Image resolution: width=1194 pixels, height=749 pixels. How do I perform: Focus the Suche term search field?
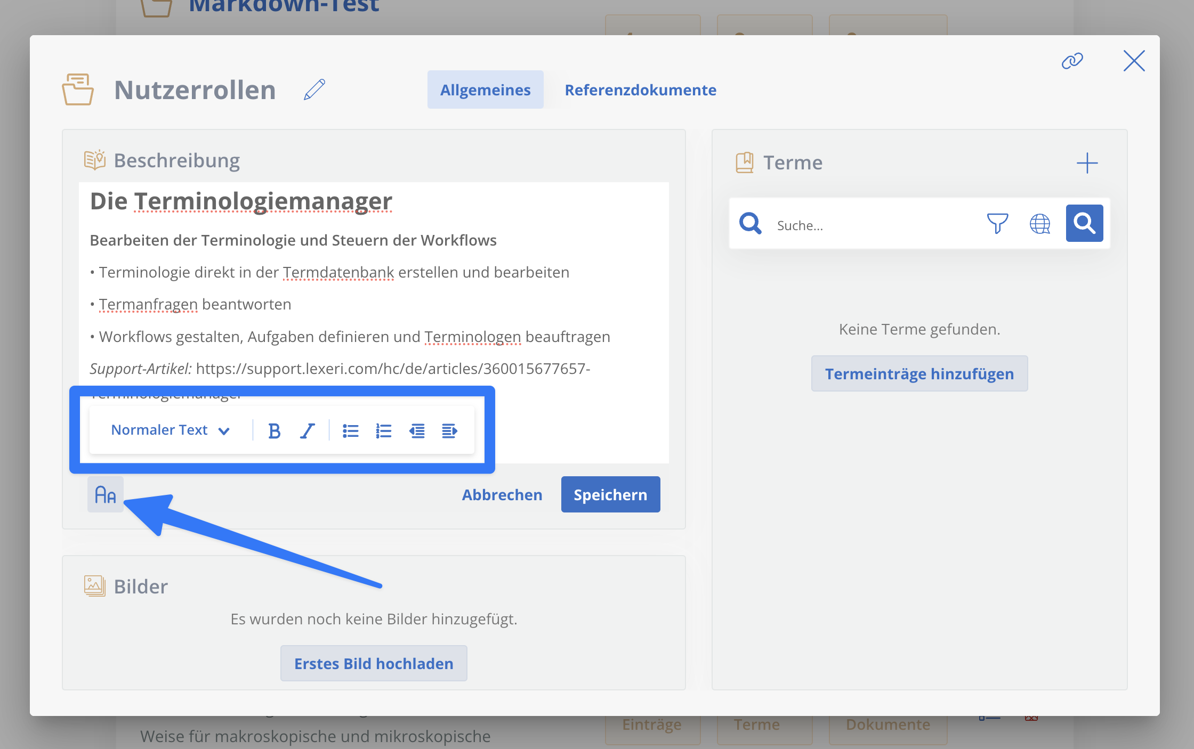[874, 225]
